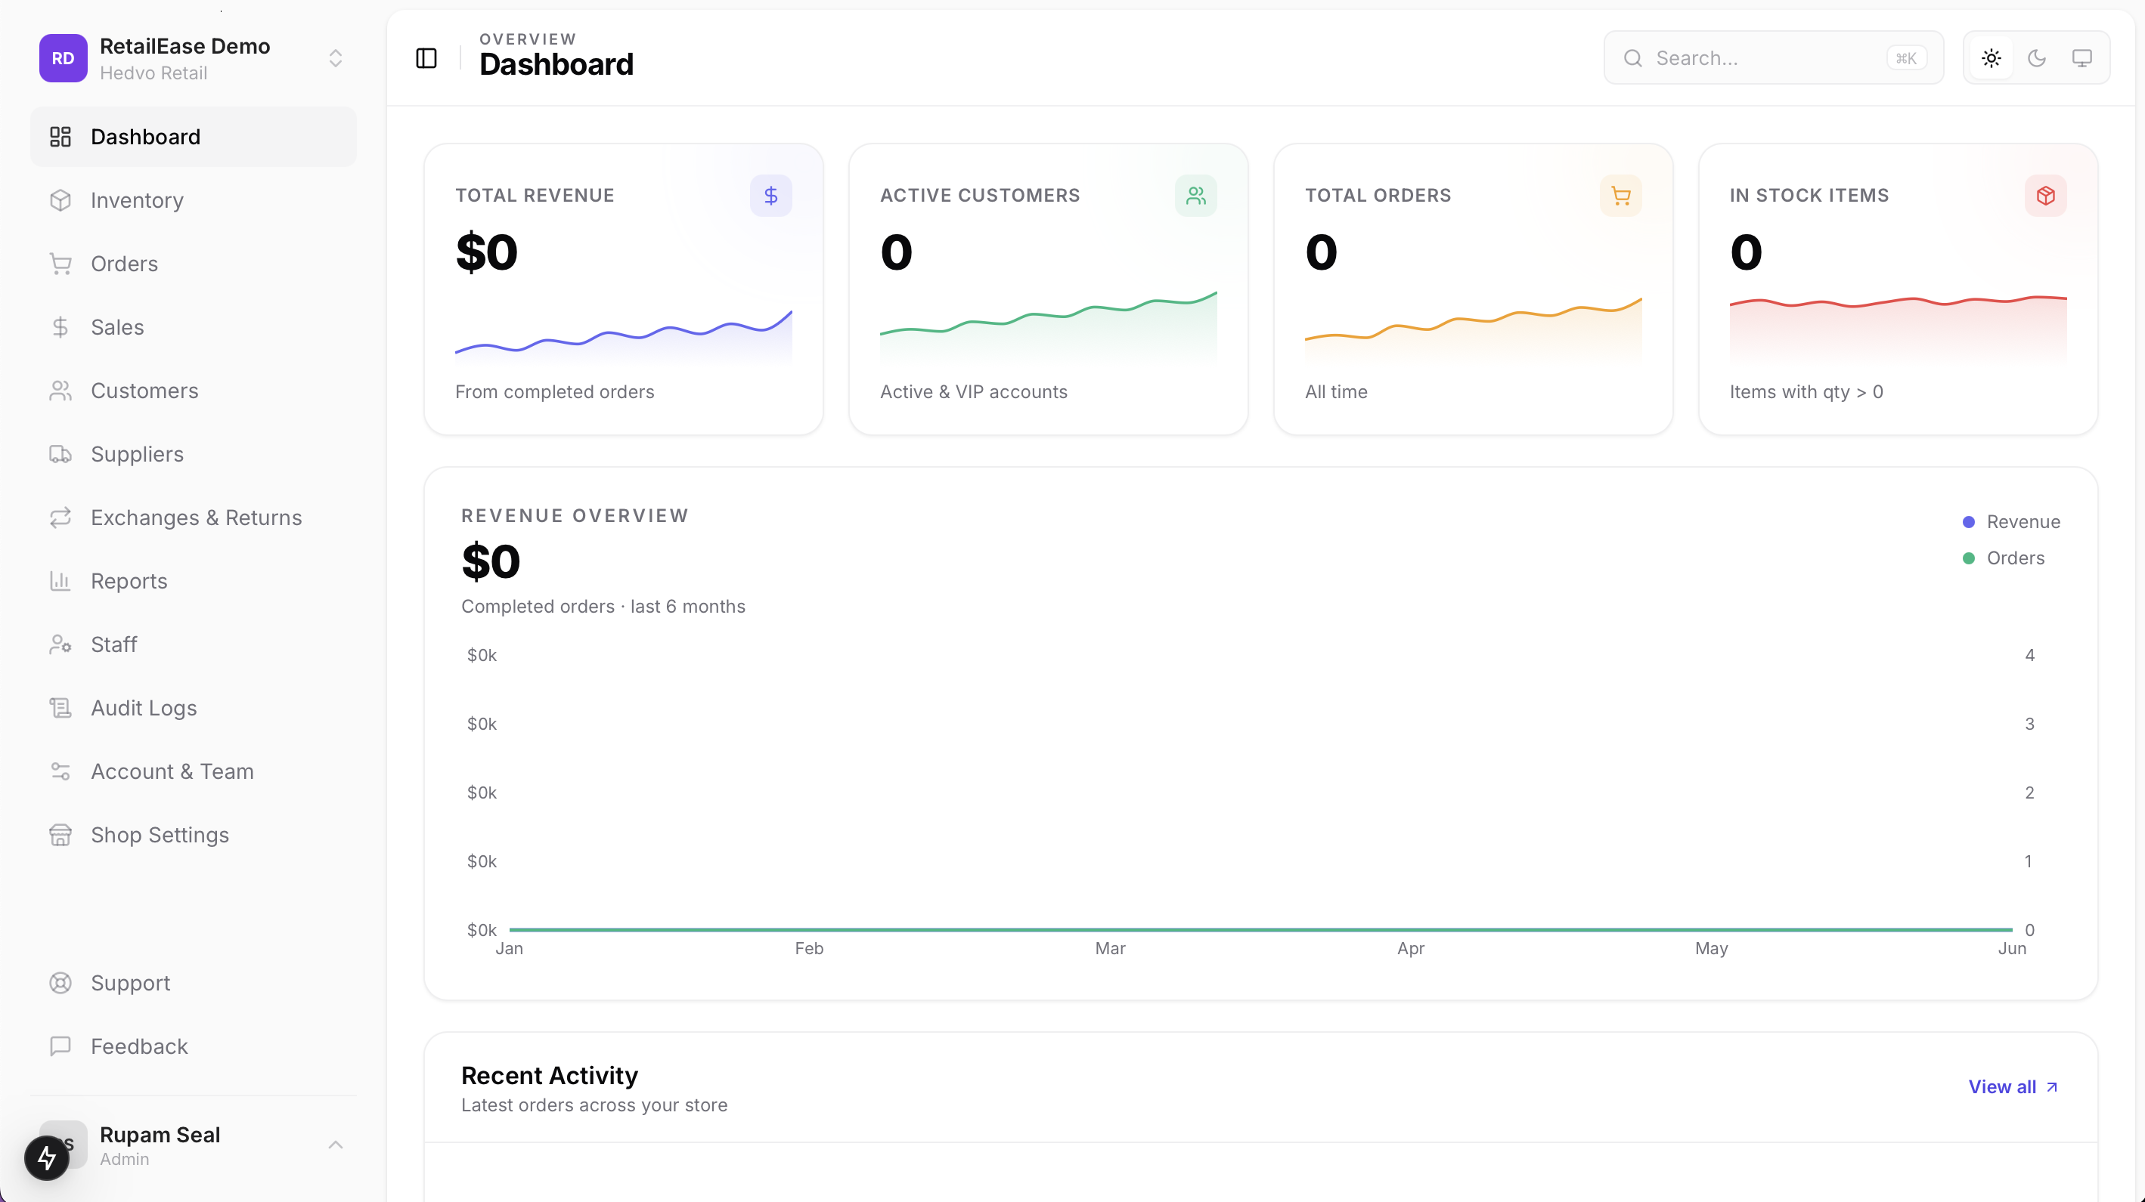Click the Suppliers truck icon
This screenshot has width=2145, height=1202.
pos(60,454)
